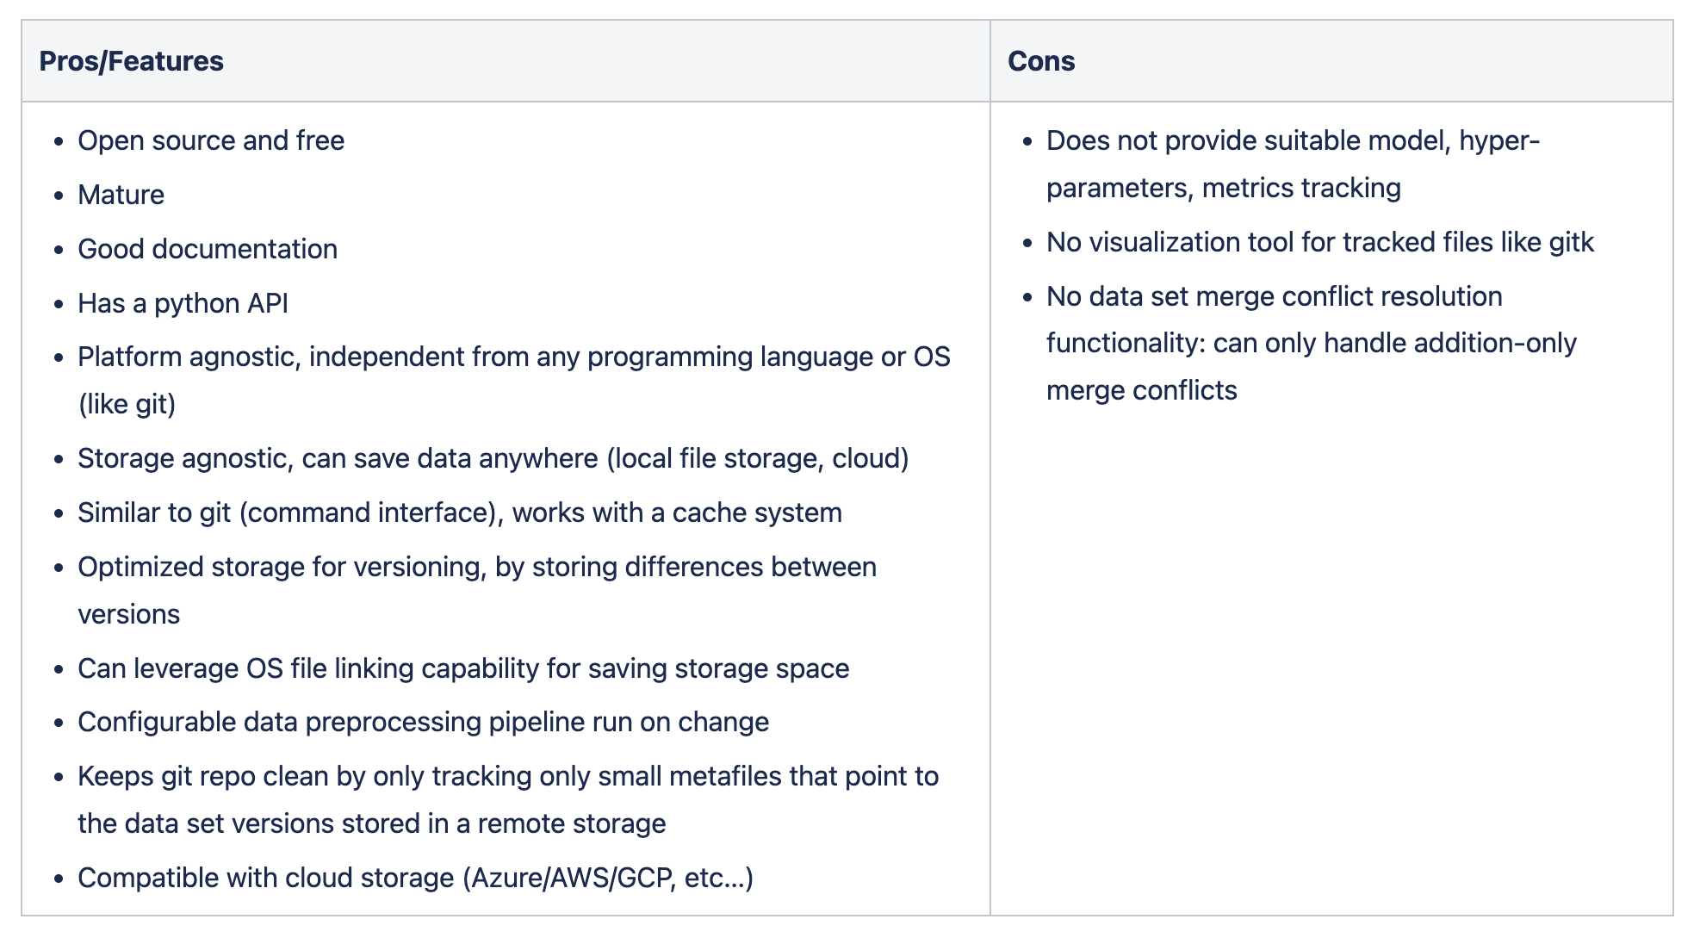
Task: Click the 'merge conflicts' last line
Action: click(x=1141, y=390)
